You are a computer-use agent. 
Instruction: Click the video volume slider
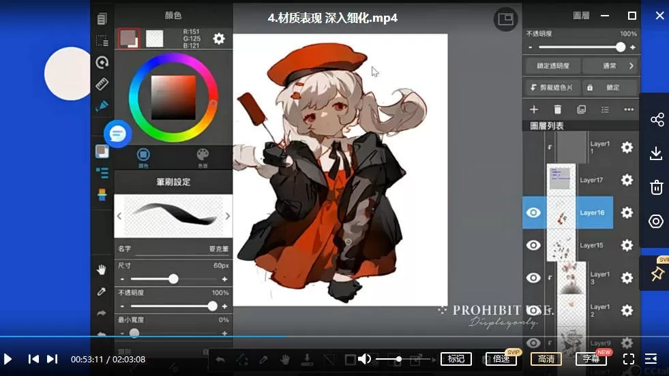point(399,359)
